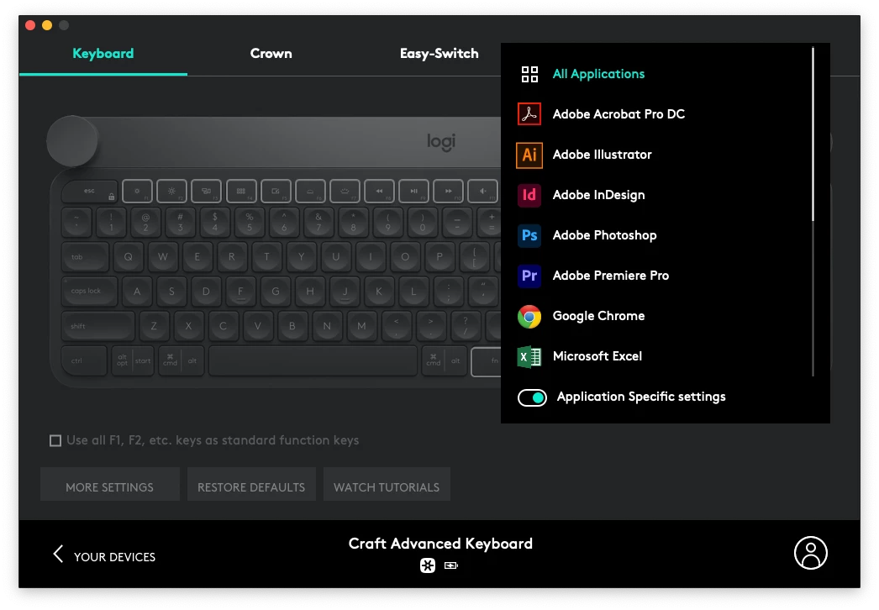Click the Application Specific settings label
Viewport: 879px width, 610px height.
click(x=640, y=397)
